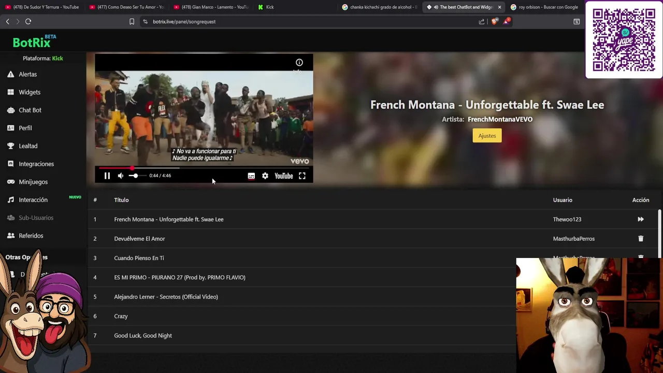The width and height of the screenshot is (663, 373).
Task: Open the video player settings gear
Action: tap(265, 176)
